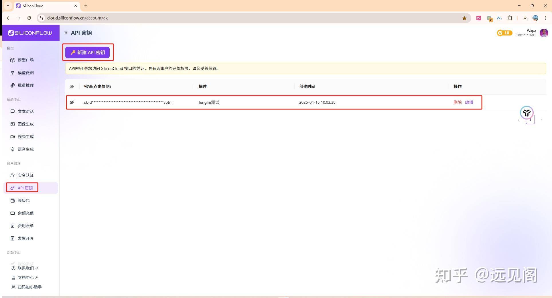View site information icon in address bar
552x298 pixels.
42,18
